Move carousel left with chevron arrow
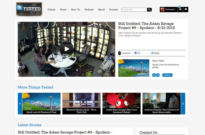Viewport: 205px width, 135px height. [20, 104]
